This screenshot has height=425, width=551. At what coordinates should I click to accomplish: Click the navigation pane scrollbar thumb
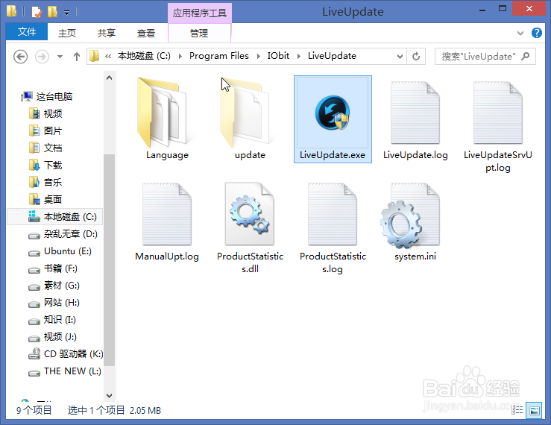tap(109, 259)
